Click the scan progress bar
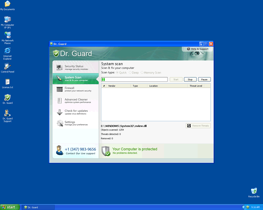Image resolution: width=263 pixels, height=210 pixels. pos(134,79)
